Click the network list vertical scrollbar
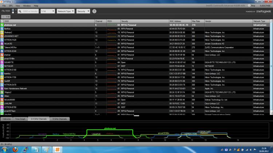This screenshot has width=273, height=153. click(271, 66)
